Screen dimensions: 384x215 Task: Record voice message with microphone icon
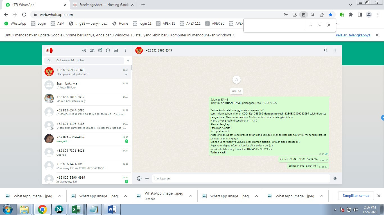(335, 178)
